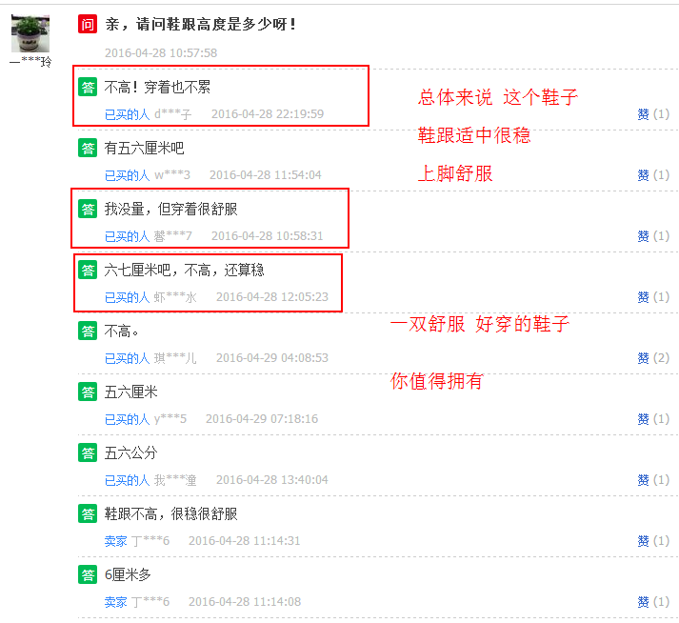The image size is (679, 623).
Task: Click the green 答 icon beside 不高！穿着也不累
Action: [x=88, y=87]
